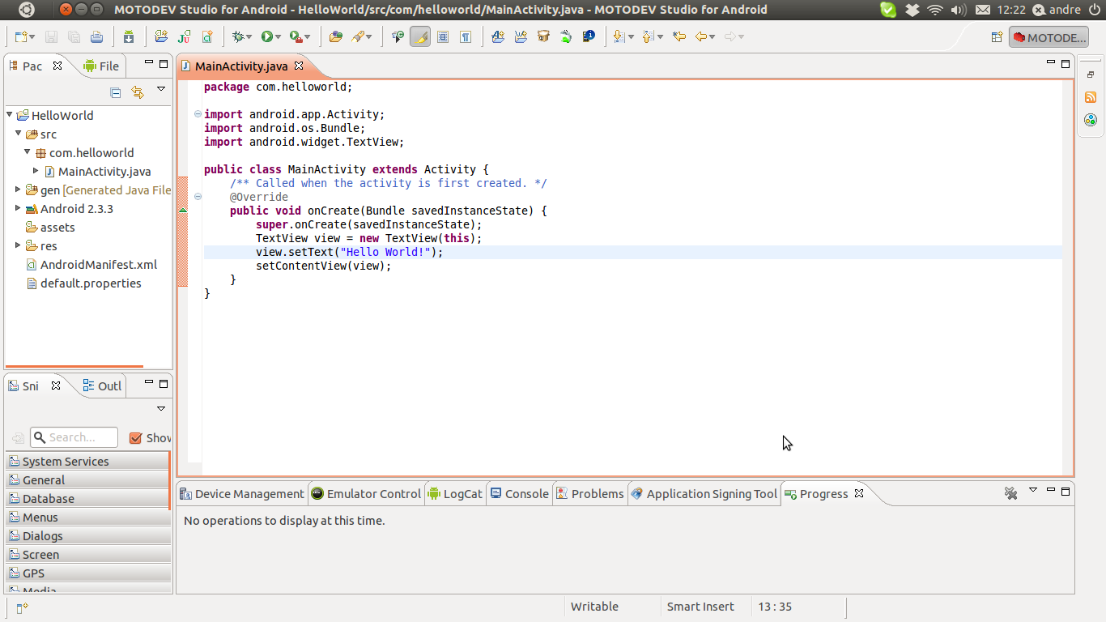This screenshot has height=622, width=1106.
Task: Toggle Block Selection Mode icon
Action: (443, 36)
